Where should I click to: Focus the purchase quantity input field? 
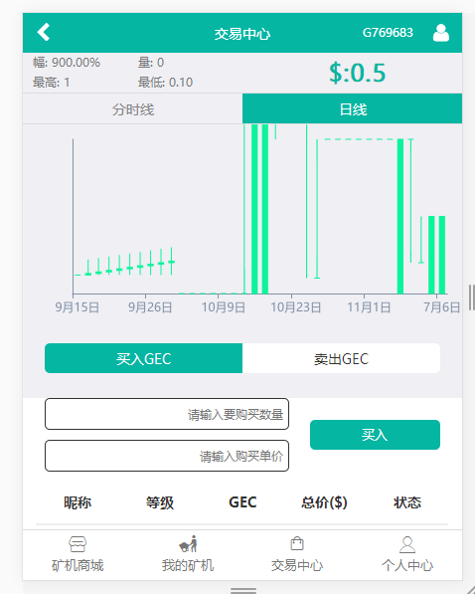[167, 414]
